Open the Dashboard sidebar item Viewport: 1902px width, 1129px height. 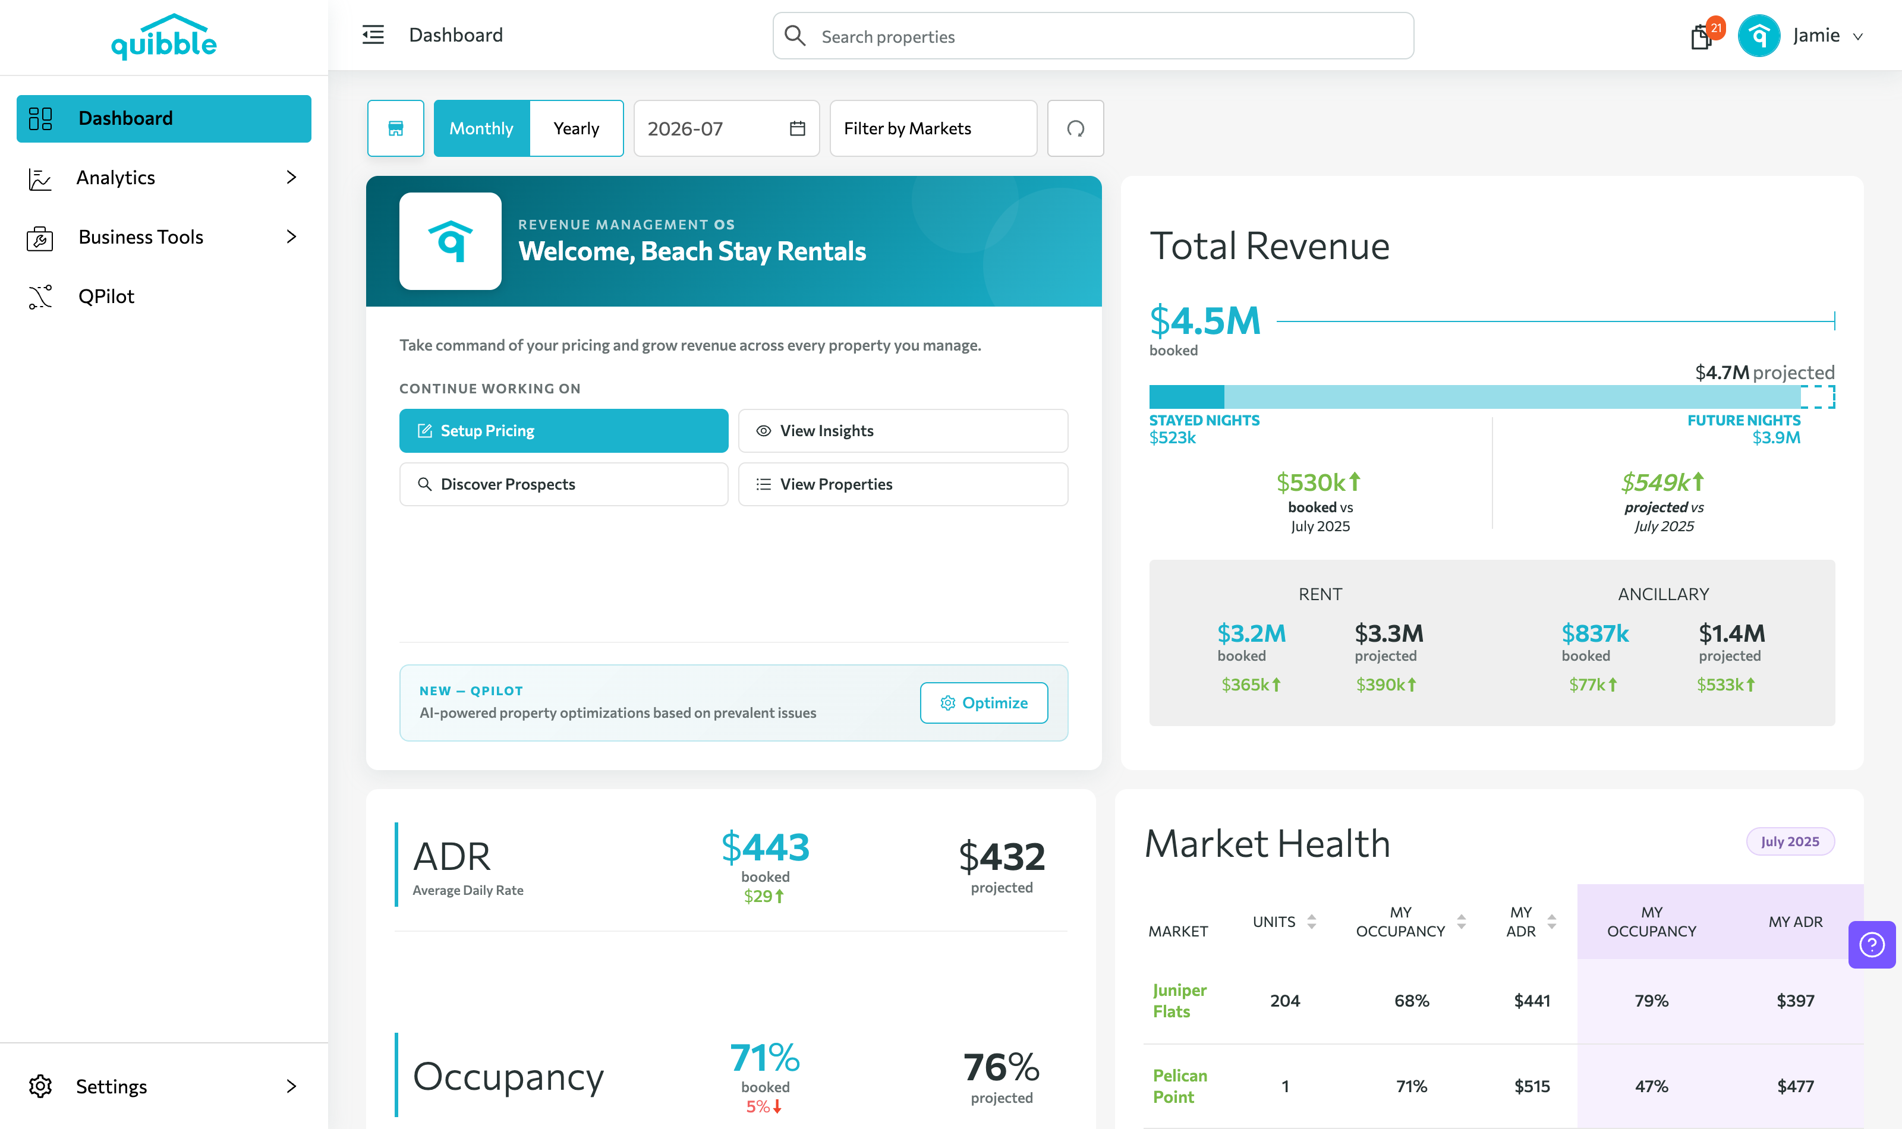163,119
